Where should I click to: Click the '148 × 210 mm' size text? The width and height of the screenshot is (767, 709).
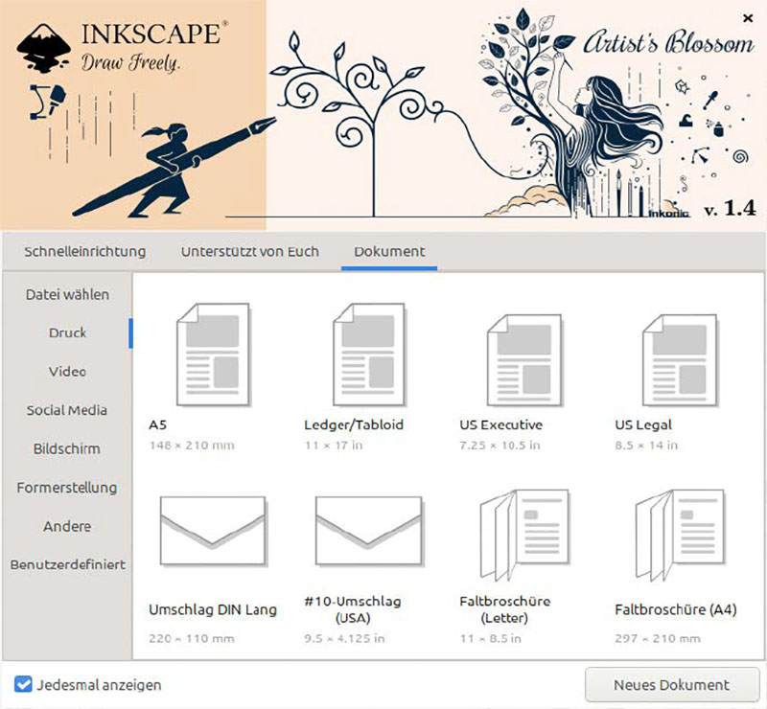(x=193, y=446)
